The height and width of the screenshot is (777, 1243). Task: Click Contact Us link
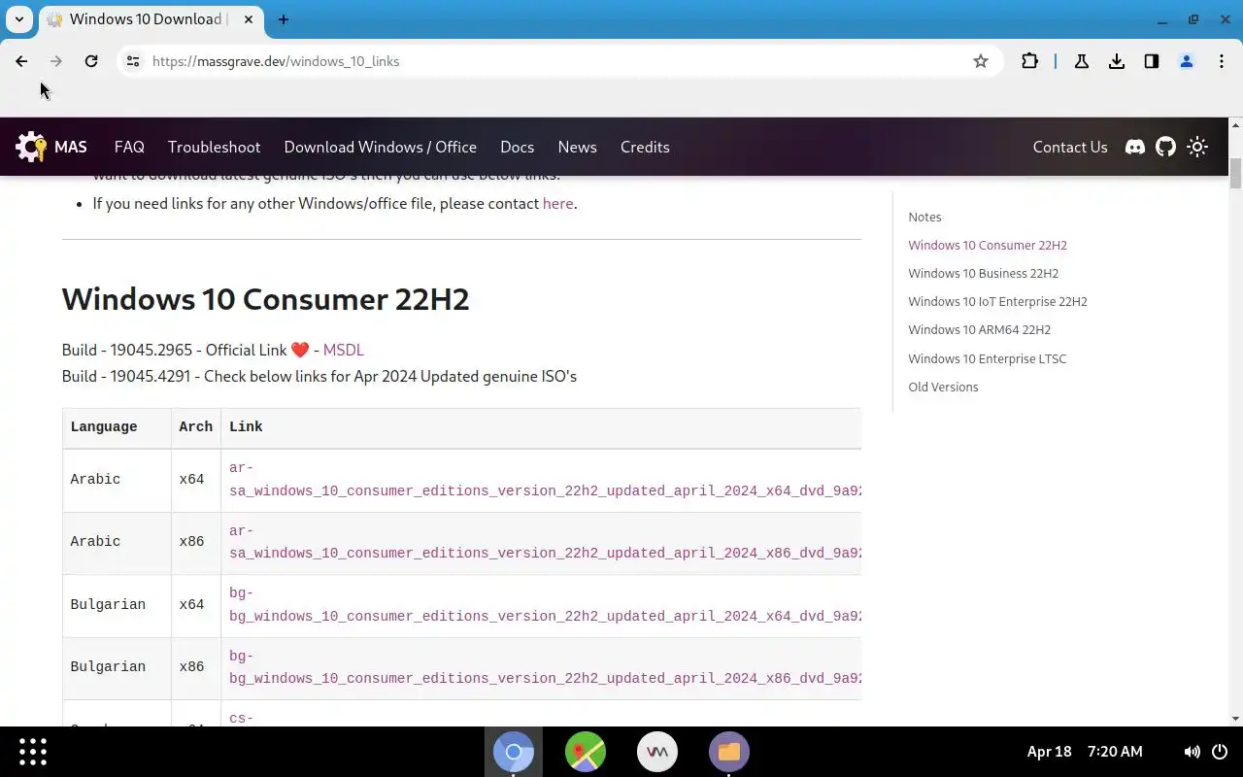1070,147
